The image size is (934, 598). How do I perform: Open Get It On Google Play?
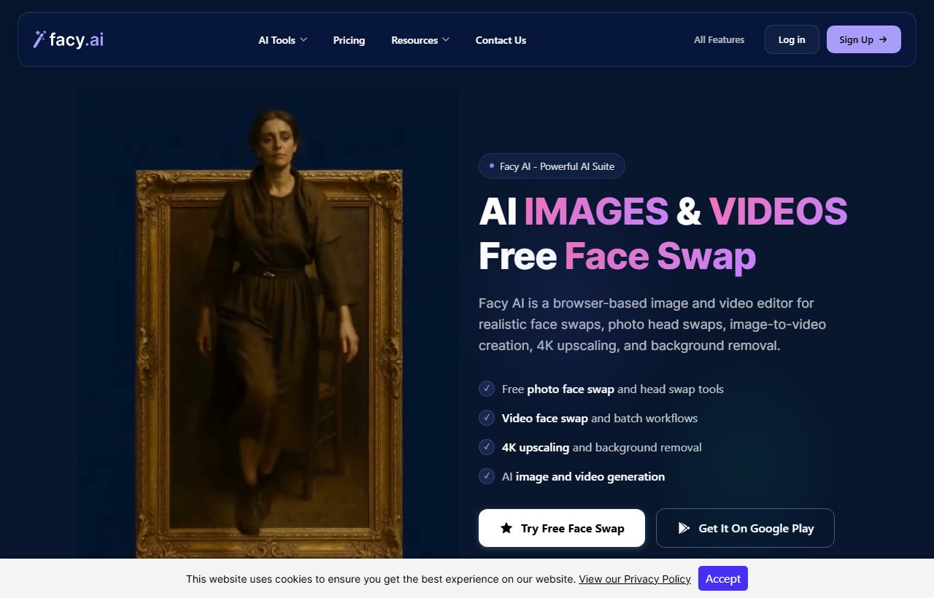coord(745,528)
